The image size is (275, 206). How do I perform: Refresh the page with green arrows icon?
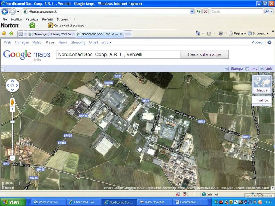[x=198, y=12]
